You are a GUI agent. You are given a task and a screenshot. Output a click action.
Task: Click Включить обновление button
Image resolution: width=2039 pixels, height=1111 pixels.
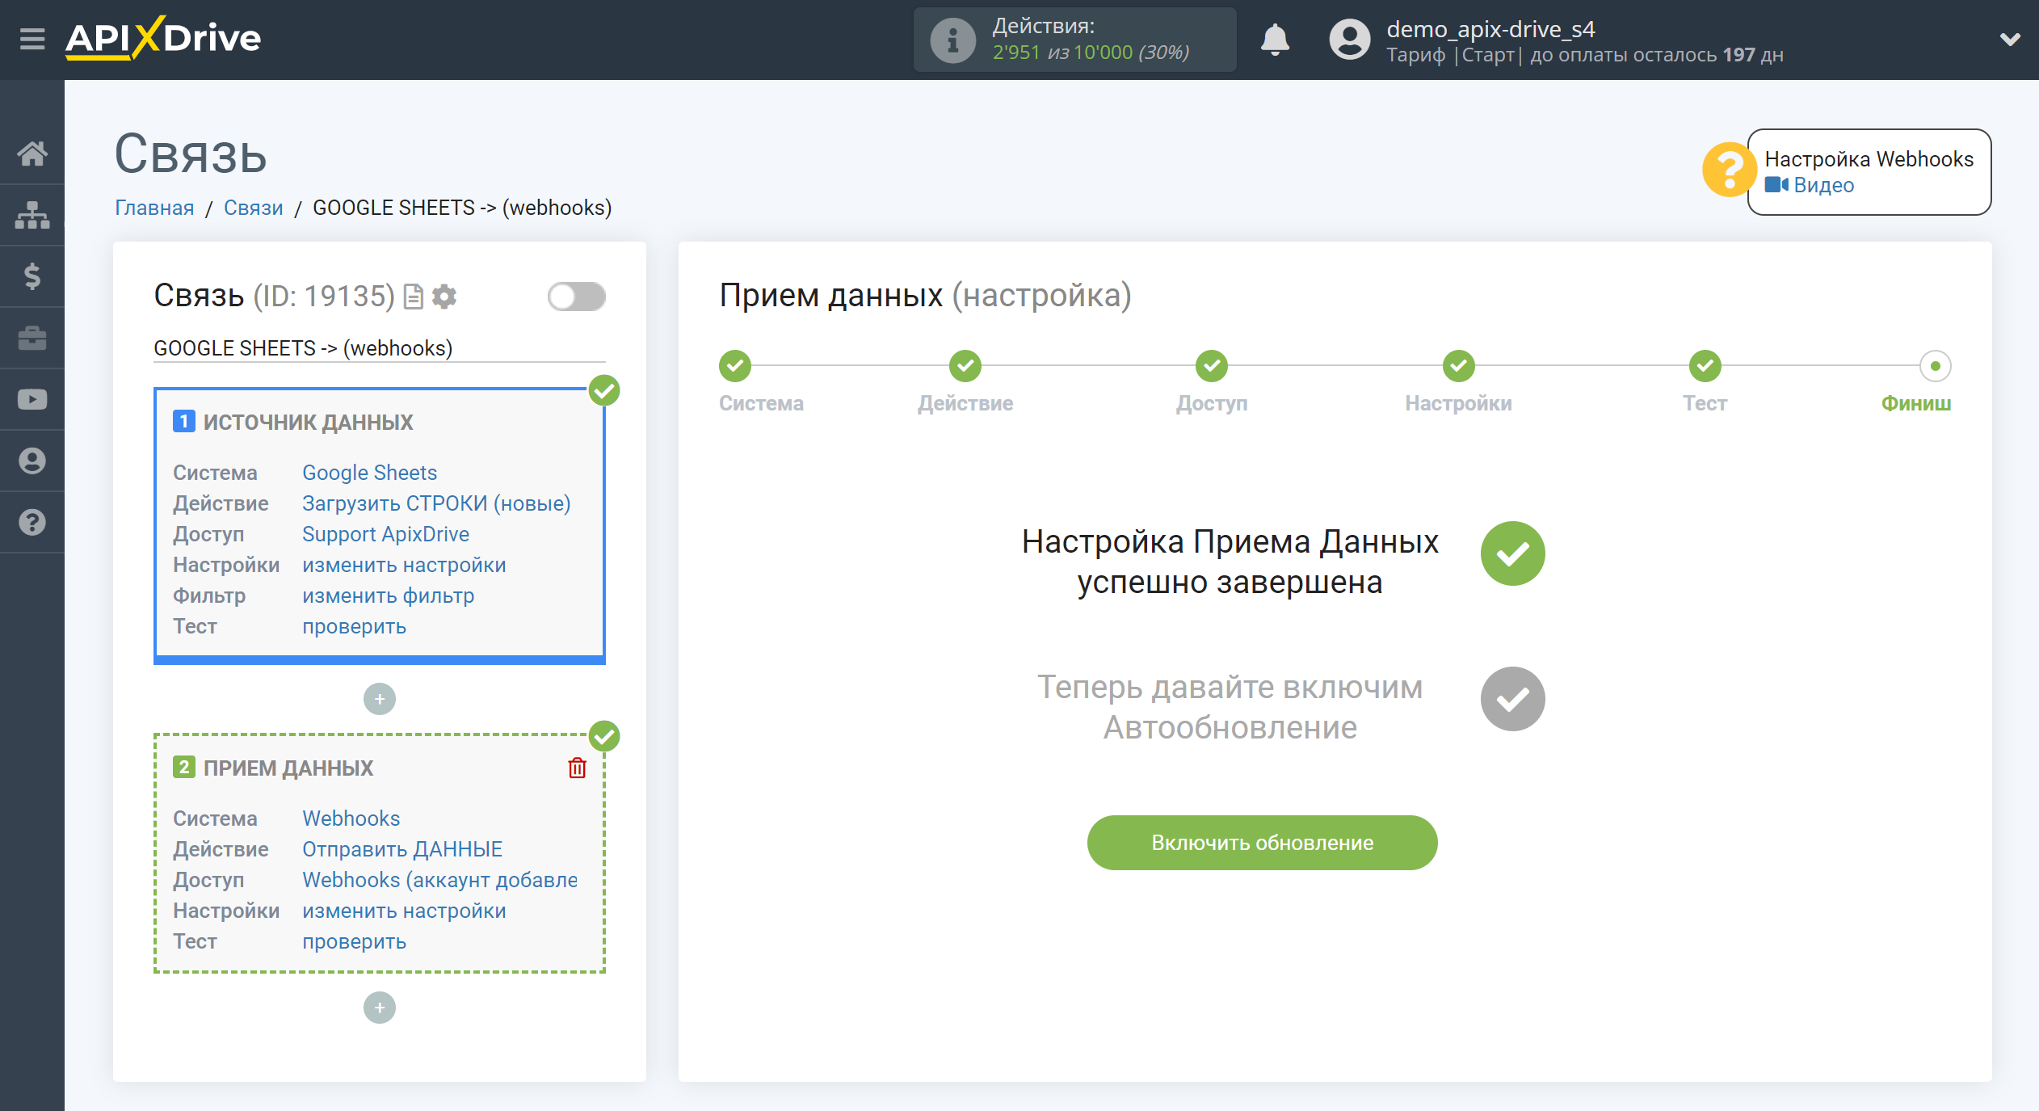point(1262,843)
